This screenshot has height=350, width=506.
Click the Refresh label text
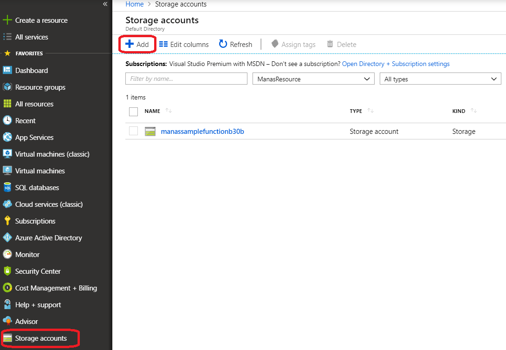point(241,45)
